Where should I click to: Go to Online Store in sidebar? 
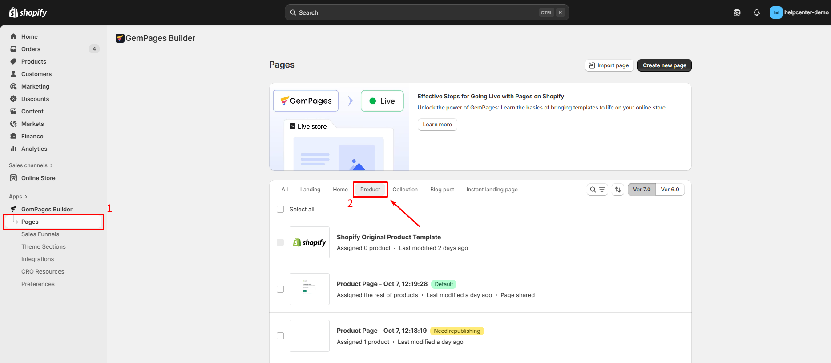38,178
